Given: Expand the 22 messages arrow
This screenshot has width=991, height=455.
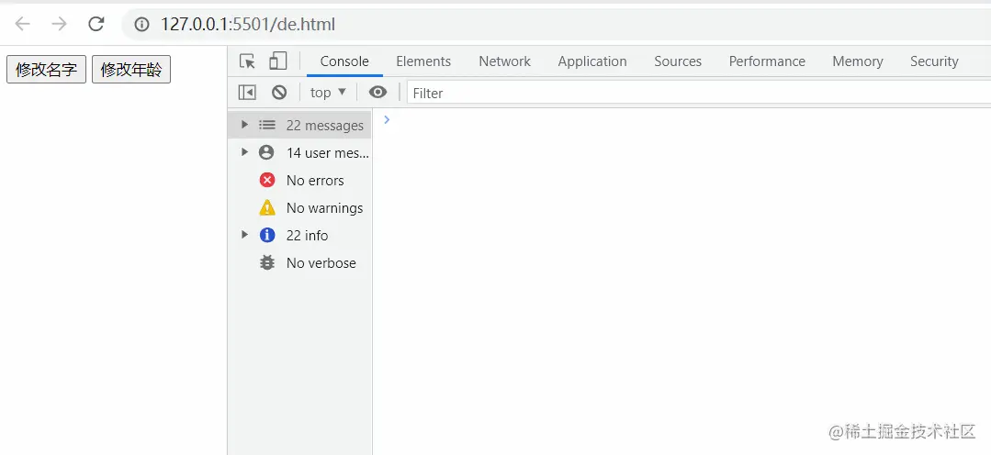Looking at the screenshot, I should click(244, 125).
